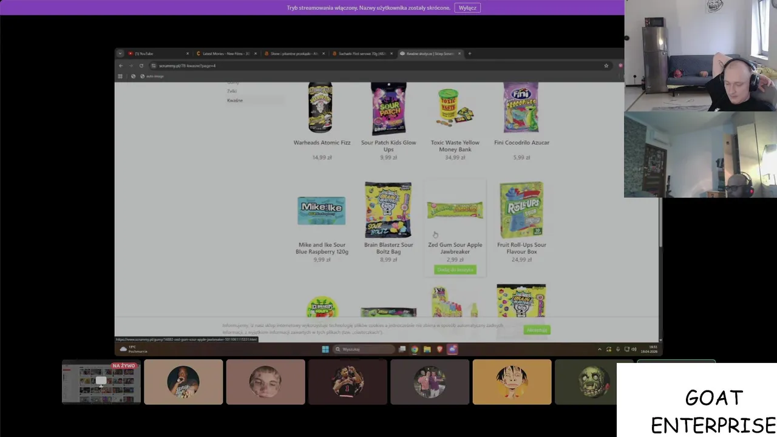The width and height of the screenshot is (777, 437).
Task: Open Fruit Roll-Ups Sour Flavour Box image
Action: point(521,210)
